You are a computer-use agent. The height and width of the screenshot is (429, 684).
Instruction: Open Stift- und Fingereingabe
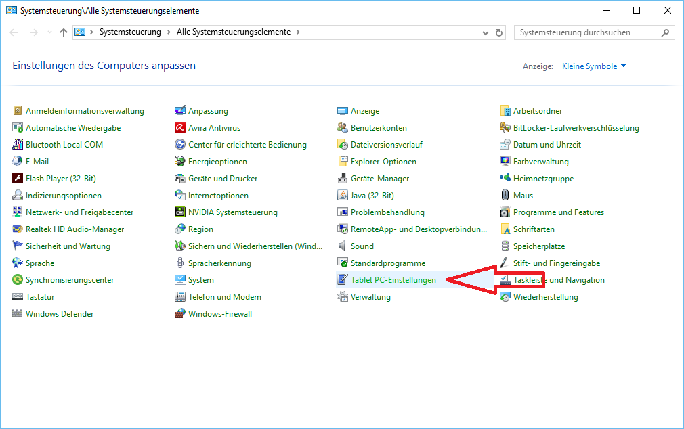[x=557, y=263]
